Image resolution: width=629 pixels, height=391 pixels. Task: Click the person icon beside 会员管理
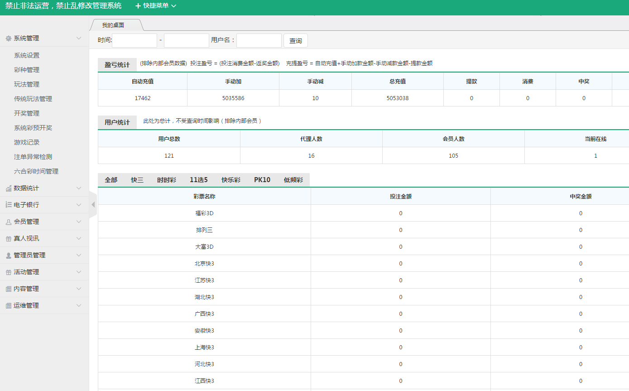(x=8, y=222)
